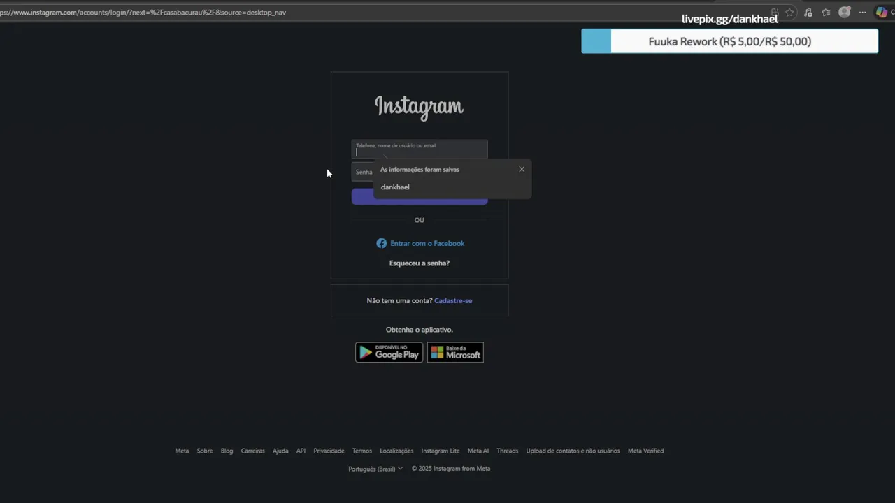This screenshot has width=895, height=503.
Task: Open the Meta footer link
Action: [x=182, y=451]
